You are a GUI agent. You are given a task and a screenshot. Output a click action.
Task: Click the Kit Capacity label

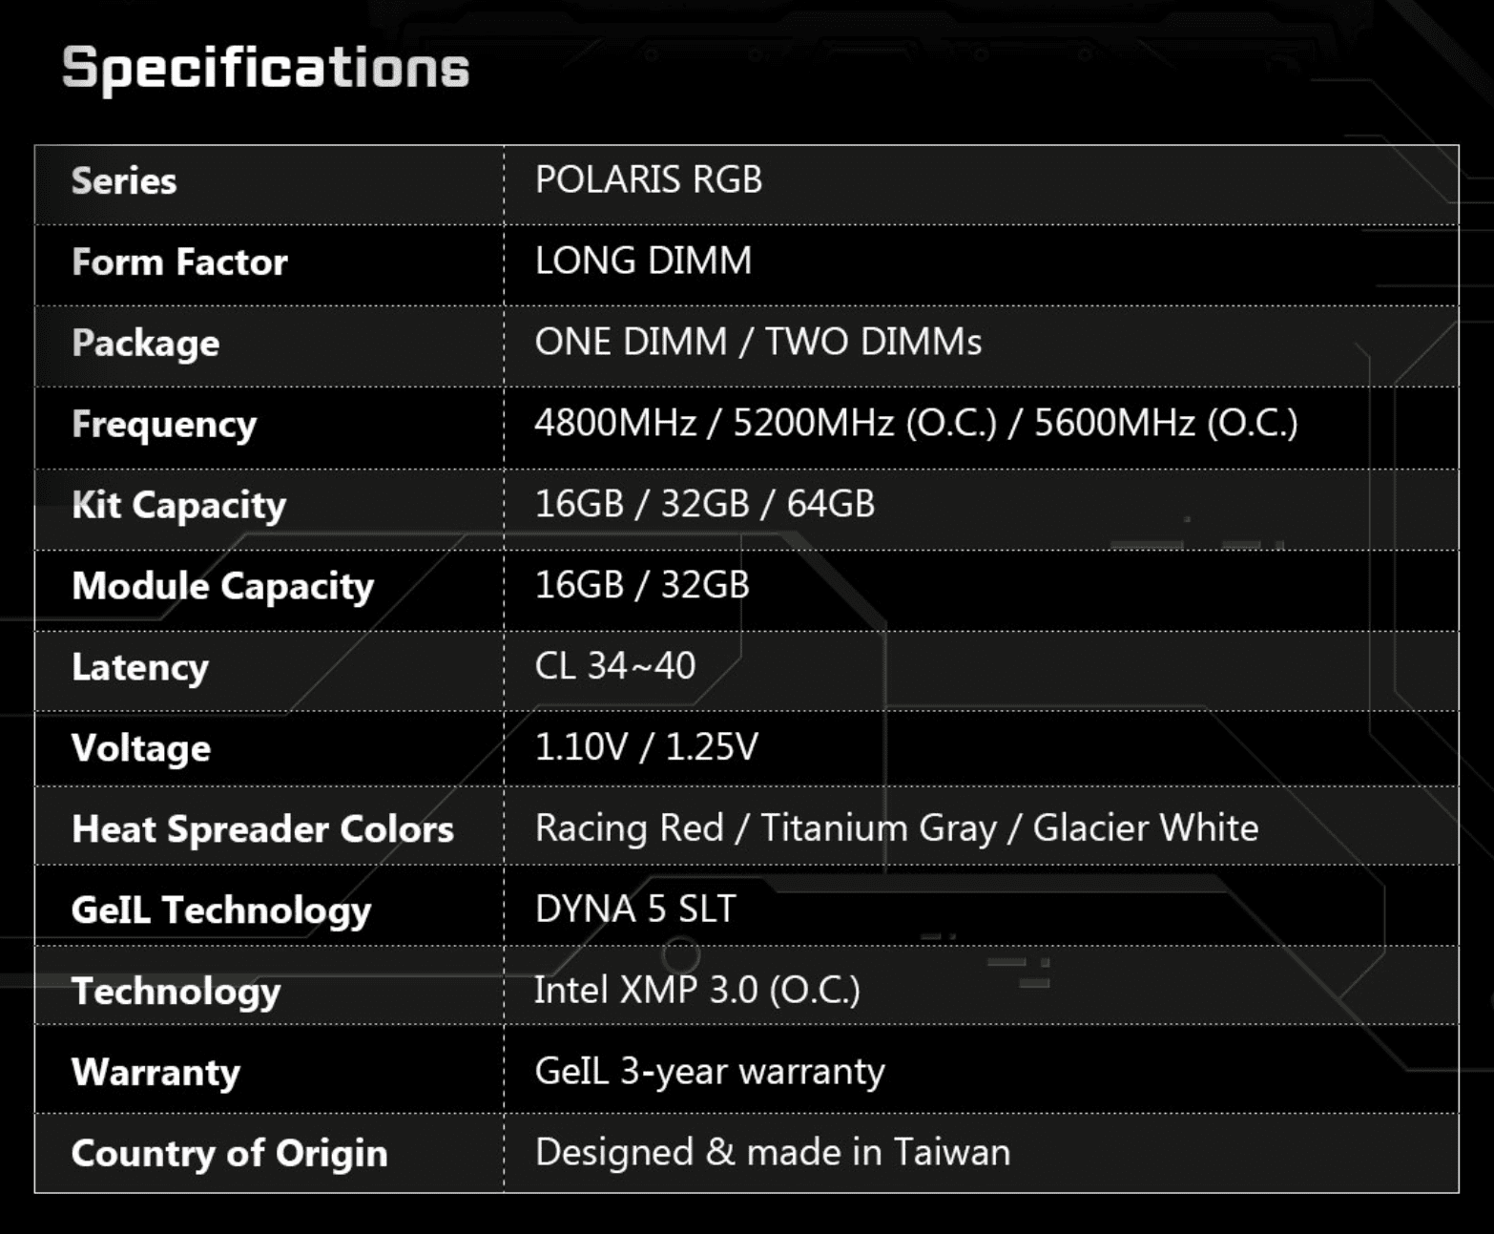pyautogui.click(x=178, y=505)
